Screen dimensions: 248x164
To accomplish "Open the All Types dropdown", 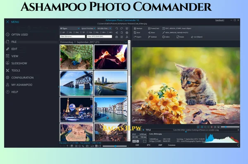I will (70, 29).
